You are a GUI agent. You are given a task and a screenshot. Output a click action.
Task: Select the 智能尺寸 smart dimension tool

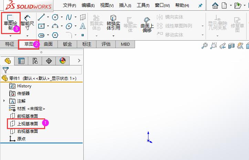click(x=27, y=23)
